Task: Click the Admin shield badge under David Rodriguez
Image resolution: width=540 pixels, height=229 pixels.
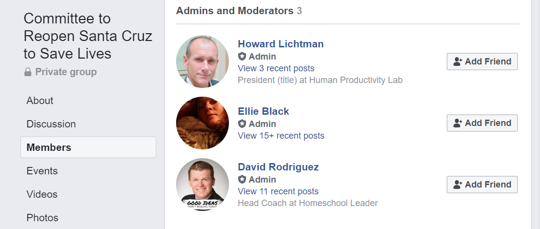Action: point(242,180)
